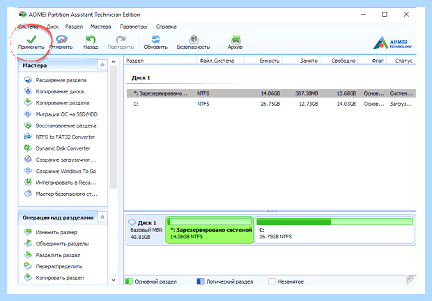
Task: Open the Параметры menu
Action: [133, 26]
